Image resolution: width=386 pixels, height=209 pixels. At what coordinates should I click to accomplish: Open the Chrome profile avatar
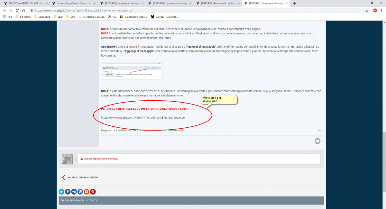(x=375, y=10)
